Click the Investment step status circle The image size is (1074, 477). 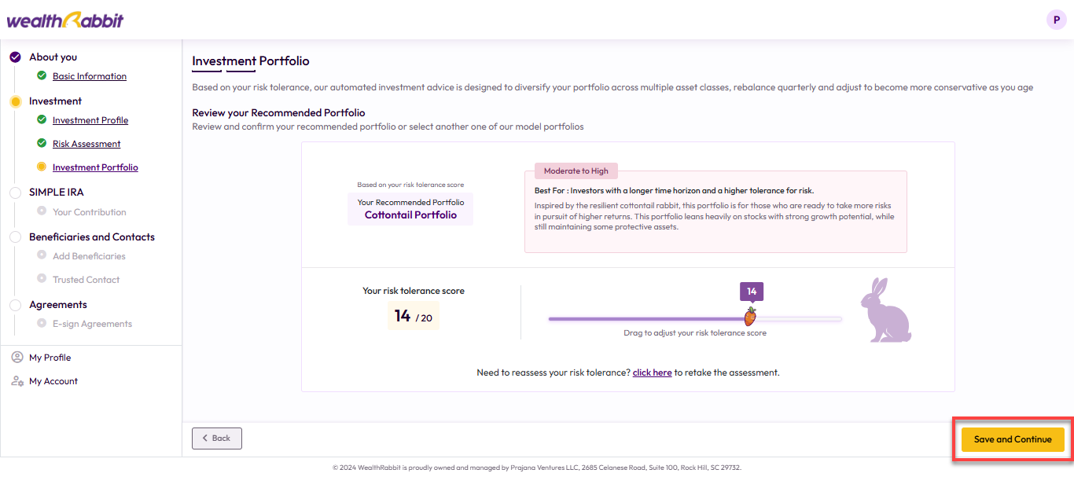(x=15, y=101)
